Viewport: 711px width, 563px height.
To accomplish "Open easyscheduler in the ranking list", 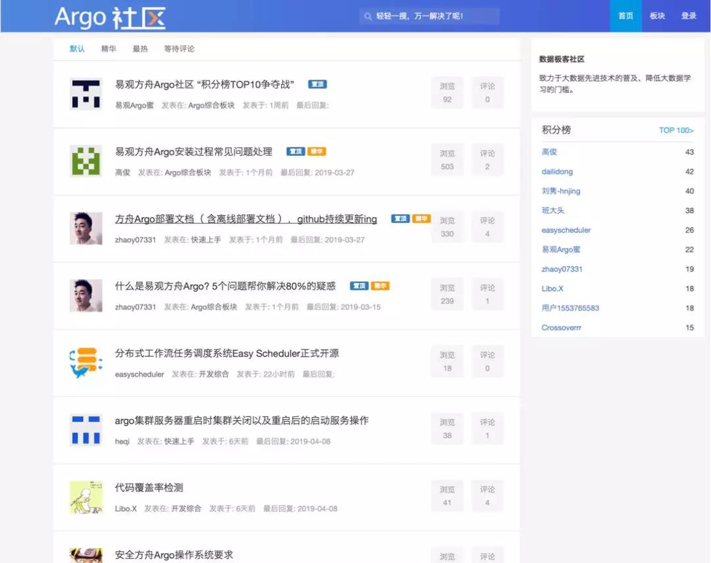I will tap(566, 230).
